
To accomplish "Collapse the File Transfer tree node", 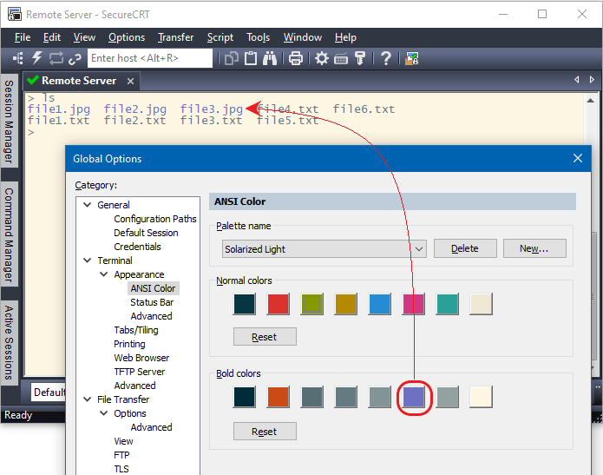I will coord(88,399).
